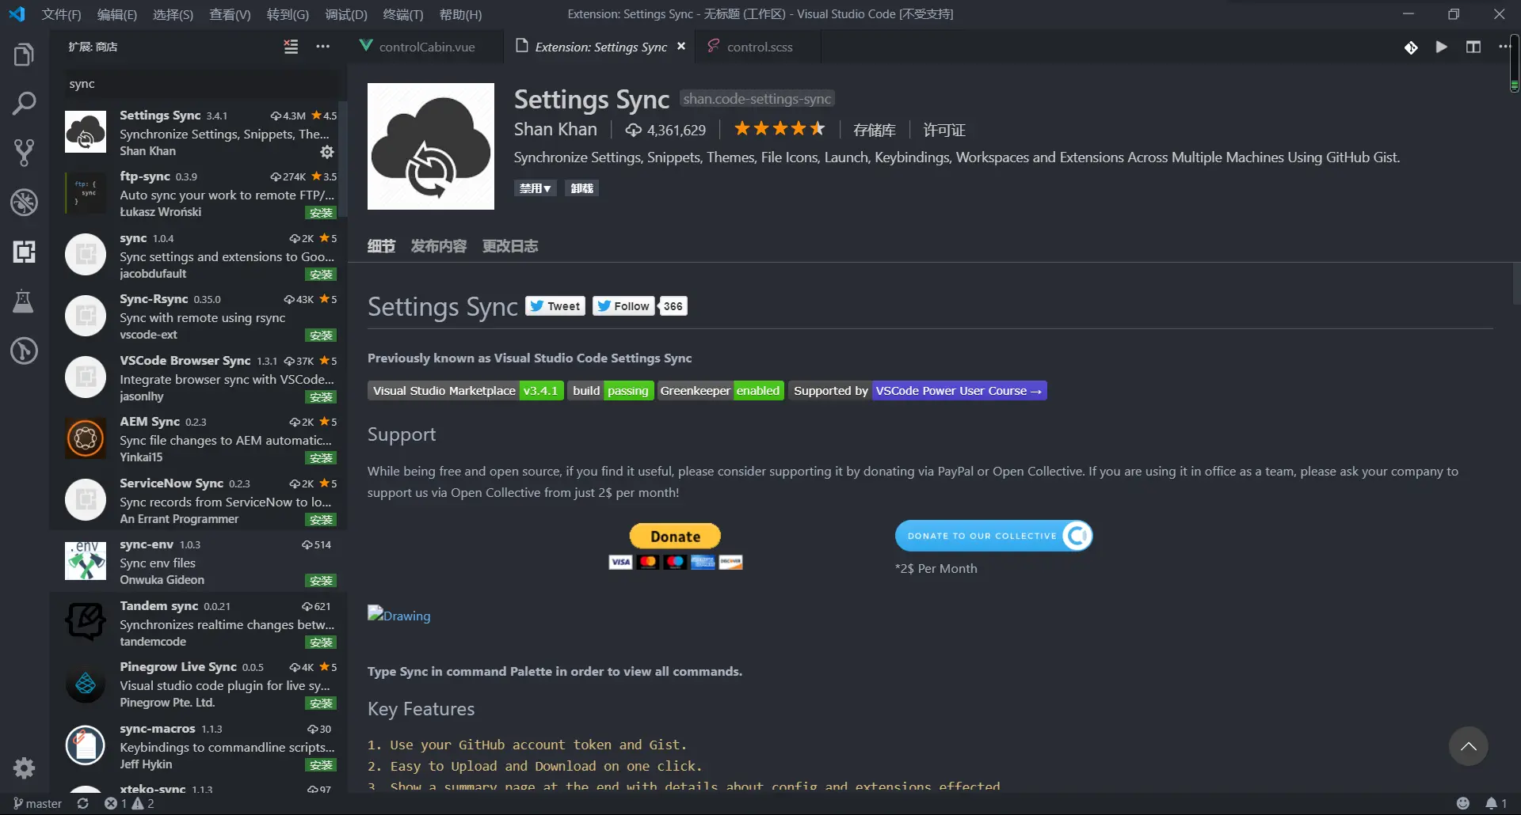
Task: Install the Sync-Rsync extension
Action: coord(321,335)
